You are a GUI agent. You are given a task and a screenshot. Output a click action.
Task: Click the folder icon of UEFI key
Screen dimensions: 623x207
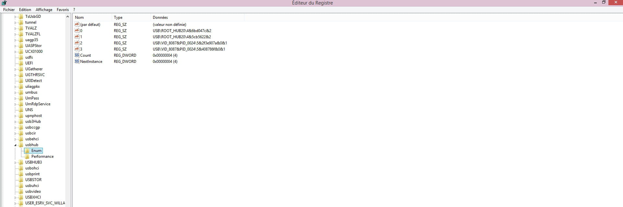click(x=21, y=63)
